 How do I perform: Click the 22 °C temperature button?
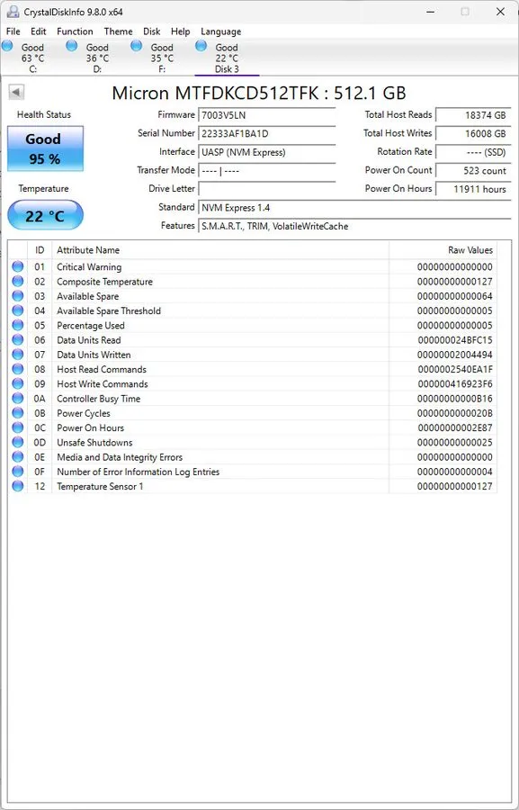click(46, 215)
